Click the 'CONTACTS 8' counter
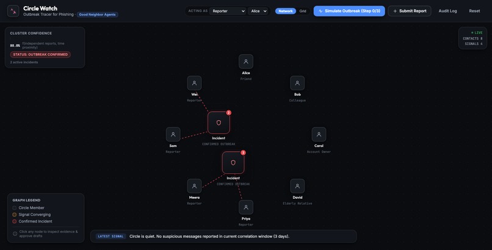The height and width of the screenshot is (250, 492). pos(472,38)
